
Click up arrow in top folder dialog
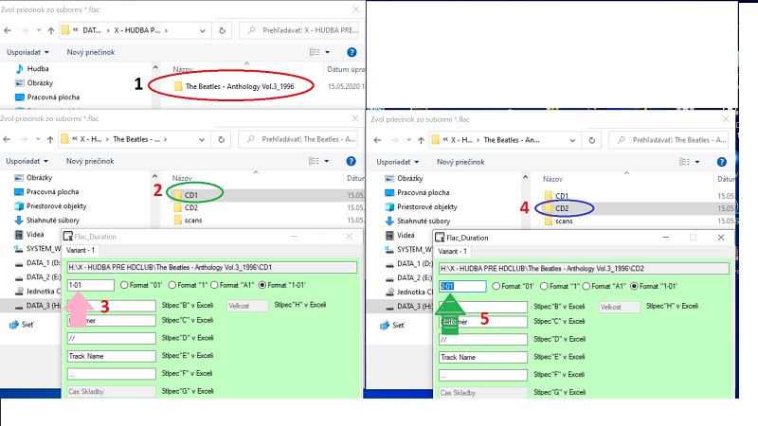coord(51,30)
